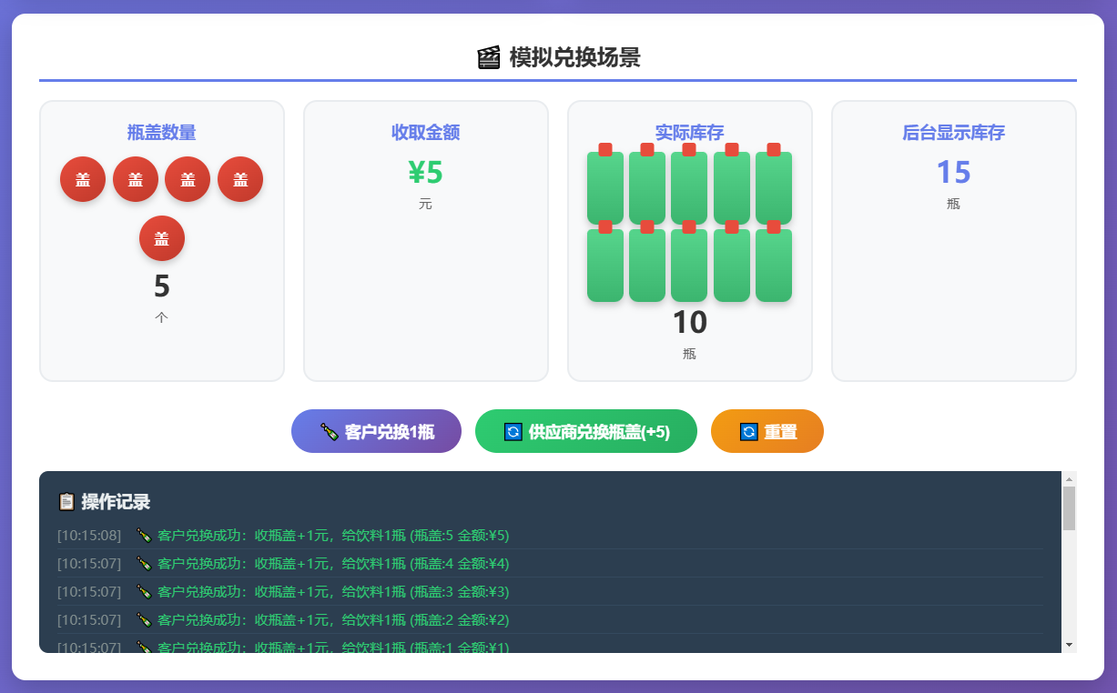Click the log panel scrollbar thumb
Screen dimensions: 1117x693
(1069, 507)
